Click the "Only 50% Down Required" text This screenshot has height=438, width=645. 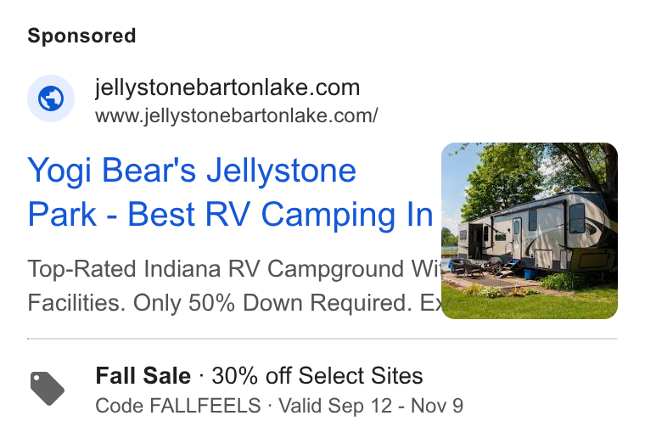272,303
